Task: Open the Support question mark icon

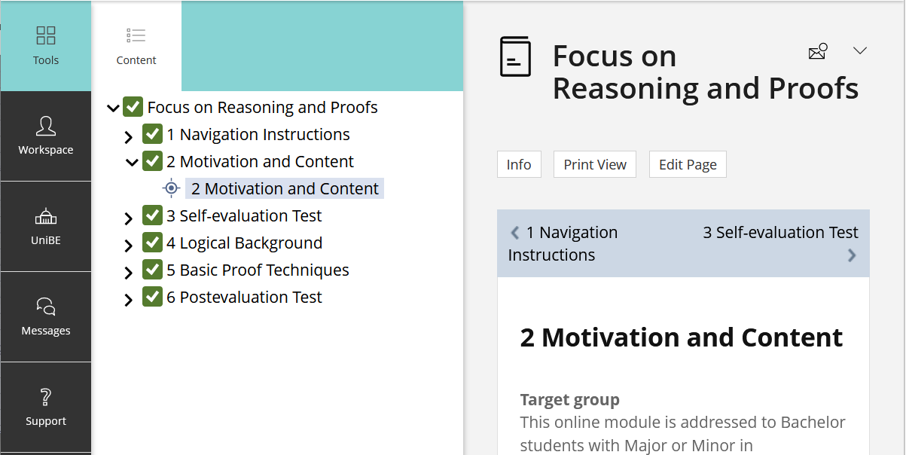Action: (x=46, y=397)
